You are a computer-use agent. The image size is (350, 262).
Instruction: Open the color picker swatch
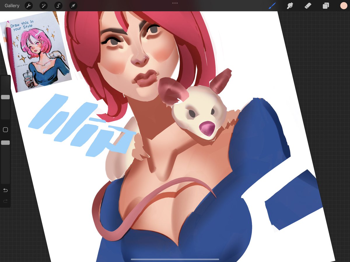click(x=344, y=6)
